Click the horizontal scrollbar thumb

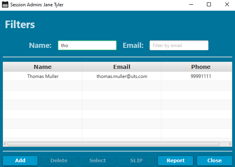tap(114, 144)
